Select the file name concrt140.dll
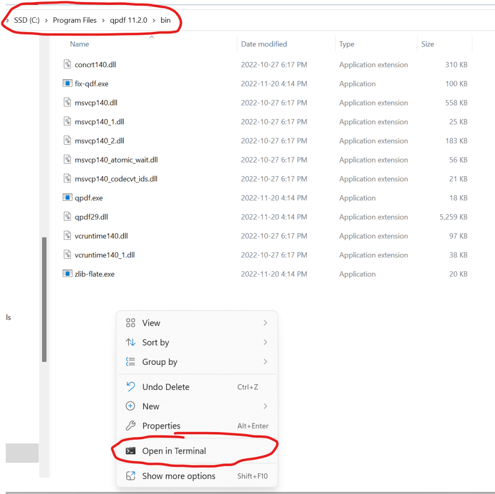495x494 pixels. click(x=95, y=64)
